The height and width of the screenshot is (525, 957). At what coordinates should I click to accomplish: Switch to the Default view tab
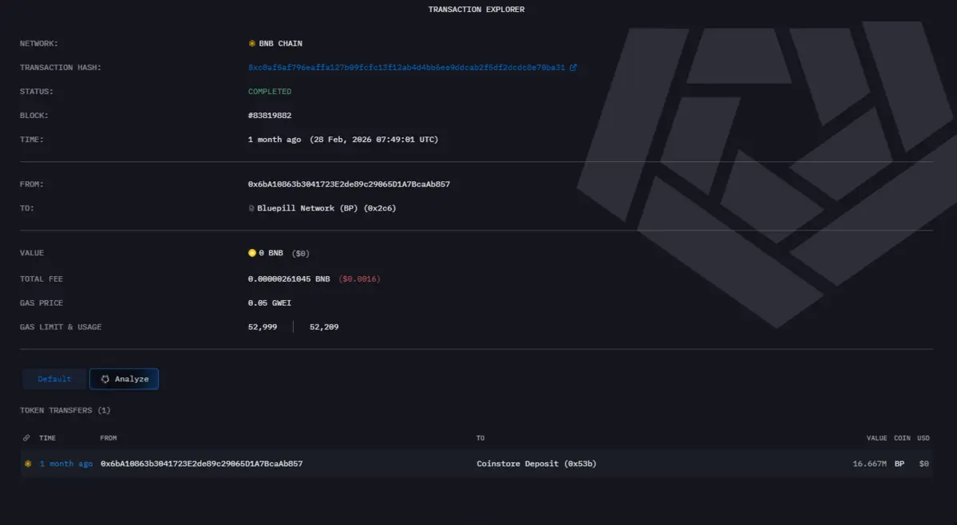click(54, 379)
